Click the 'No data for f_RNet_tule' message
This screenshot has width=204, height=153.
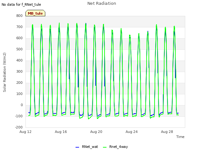pos(21,4)
